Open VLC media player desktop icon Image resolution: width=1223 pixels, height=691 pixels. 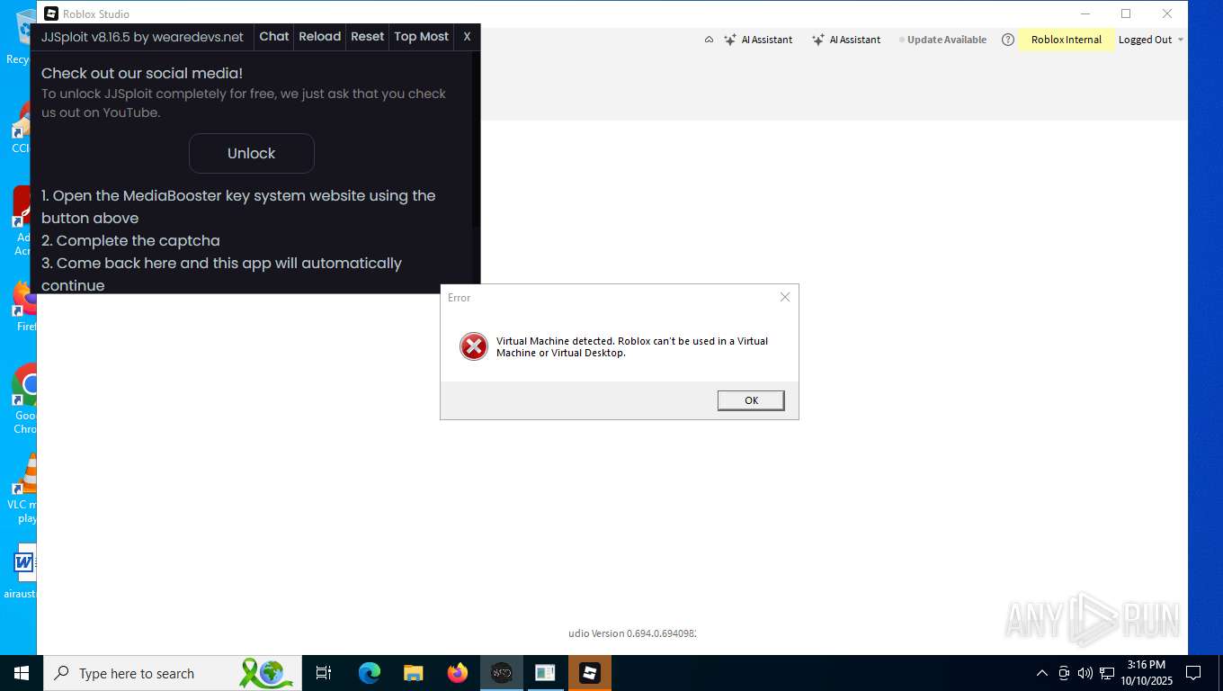[25, 489]
